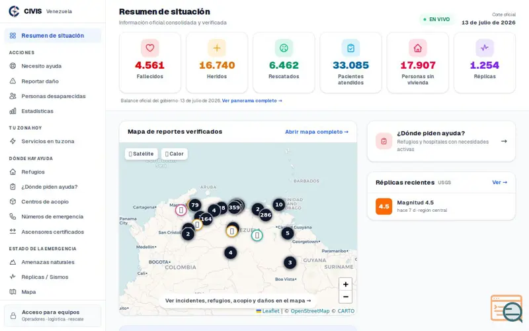Click the ¿Dónde piden ayuda? clipboard icon in sidebar
Viewport: 529px width, 331px height.
13,187
